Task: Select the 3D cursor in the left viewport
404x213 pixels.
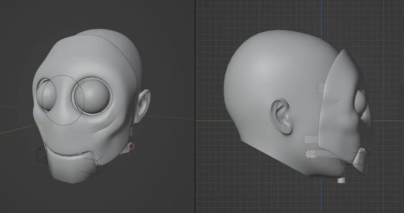Action: pyautogui.click(x=131, y=146)
